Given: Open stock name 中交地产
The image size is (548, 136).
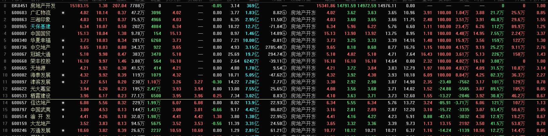Looking at the screenshot, I should click(40, 48).
